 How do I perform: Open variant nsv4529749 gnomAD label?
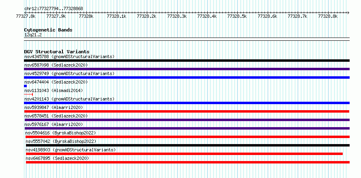69,73
